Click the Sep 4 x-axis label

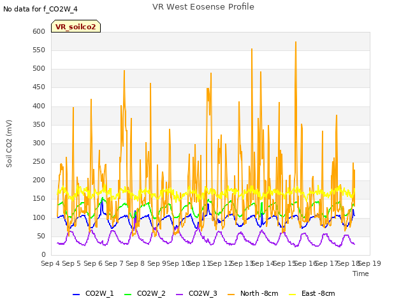(x=50, y=263)
